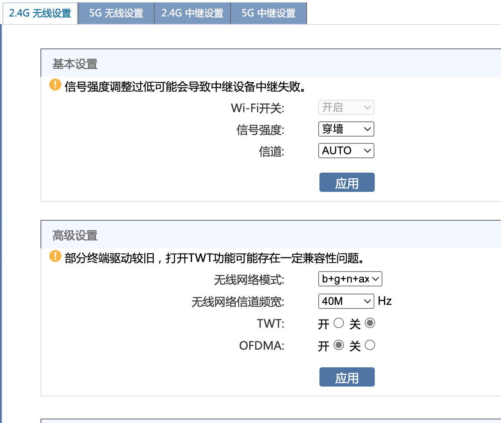Screen dimensions: 501x423
Task: Click the Wi-Fi开关 dropdown
Action: tap(346, 107)
